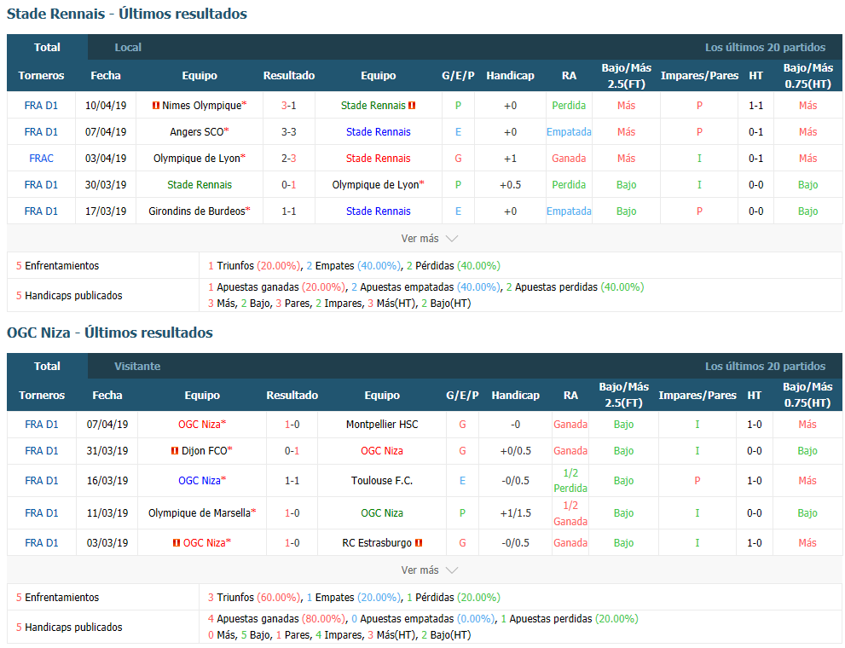Screen dimensions: 845x648
Task: Click the '1/2 Ganada' RA cell for Marsella match
Action: [x=570, y=512]
